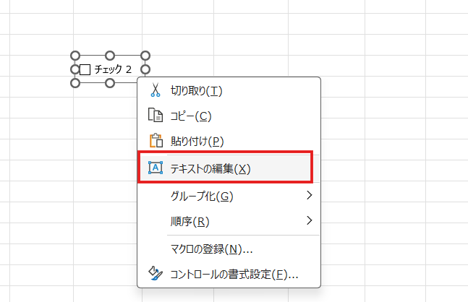The image size is (468, 302).
Task: Click the top-center resize handle of checkbox control
Action: pyautogui.click(x=110, y=56)
